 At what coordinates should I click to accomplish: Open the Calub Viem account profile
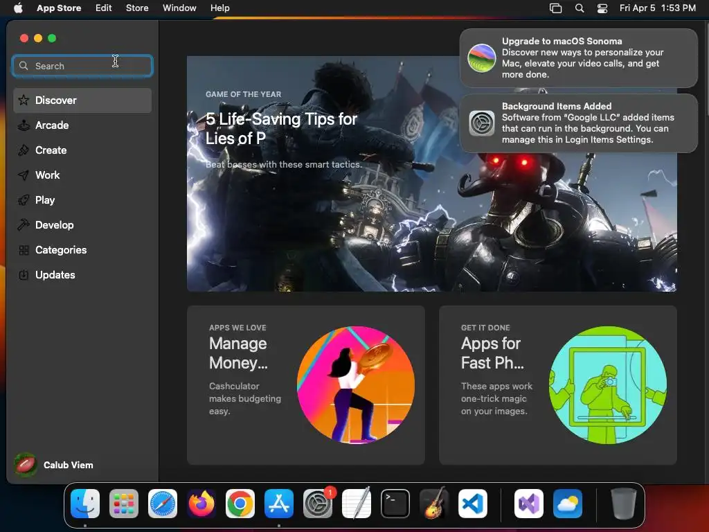54,465
